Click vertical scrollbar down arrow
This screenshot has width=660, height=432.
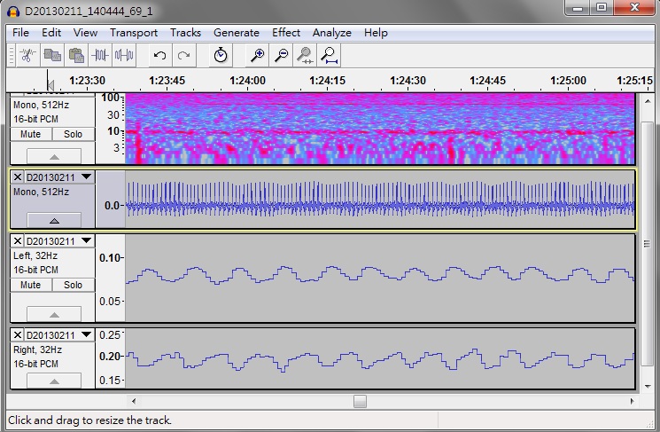tap(648, 386)
